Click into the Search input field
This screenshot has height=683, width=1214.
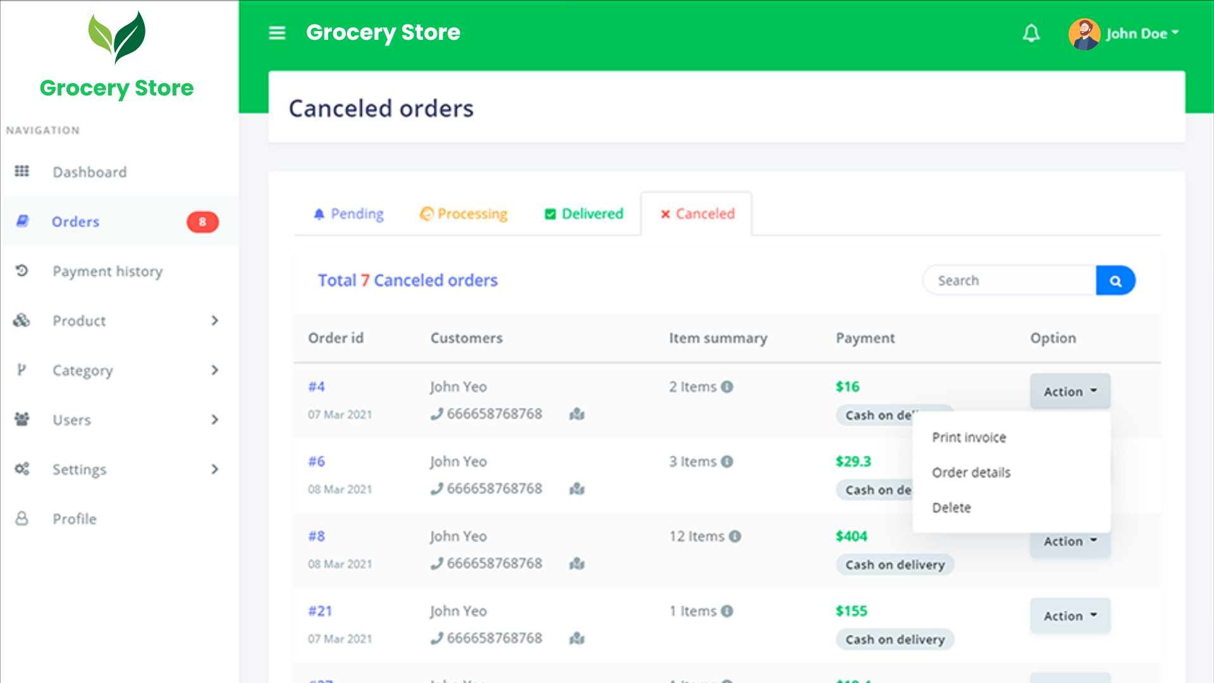pyautogui.click(x=1010, y=281)
